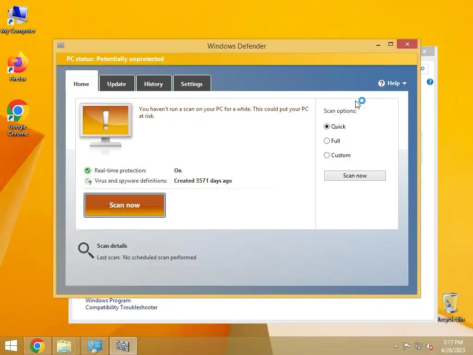473x355 pixels.
Task: Click the 'Scan options:' label
Action: pos(340,111)
